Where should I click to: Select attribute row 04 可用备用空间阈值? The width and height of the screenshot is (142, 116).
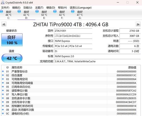coord(69,83)
